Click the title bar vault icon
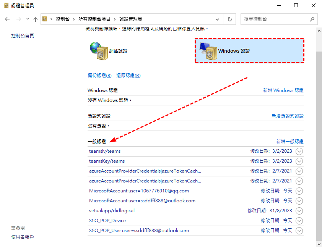 pyautogui.click(x=6, y=5)
